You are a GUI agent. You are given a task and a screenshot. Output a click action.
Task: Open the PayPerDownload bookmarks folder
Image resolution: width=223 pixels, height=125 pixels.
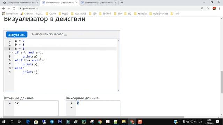tap(159, 14)
